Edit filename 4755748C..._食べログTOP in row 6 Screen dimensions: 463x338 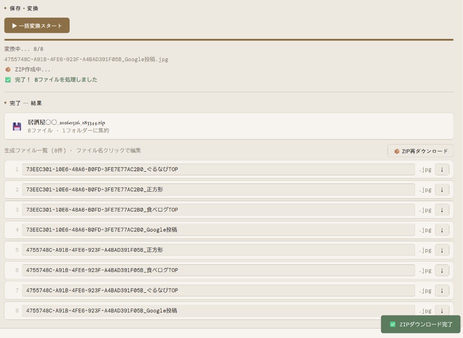click(218, 270)
